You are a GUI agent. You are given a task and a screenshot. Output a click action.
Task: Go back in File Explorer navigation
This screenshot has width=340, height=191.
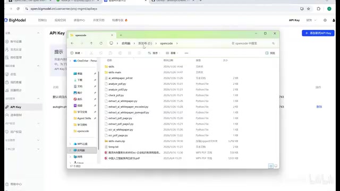click(72, 44)
